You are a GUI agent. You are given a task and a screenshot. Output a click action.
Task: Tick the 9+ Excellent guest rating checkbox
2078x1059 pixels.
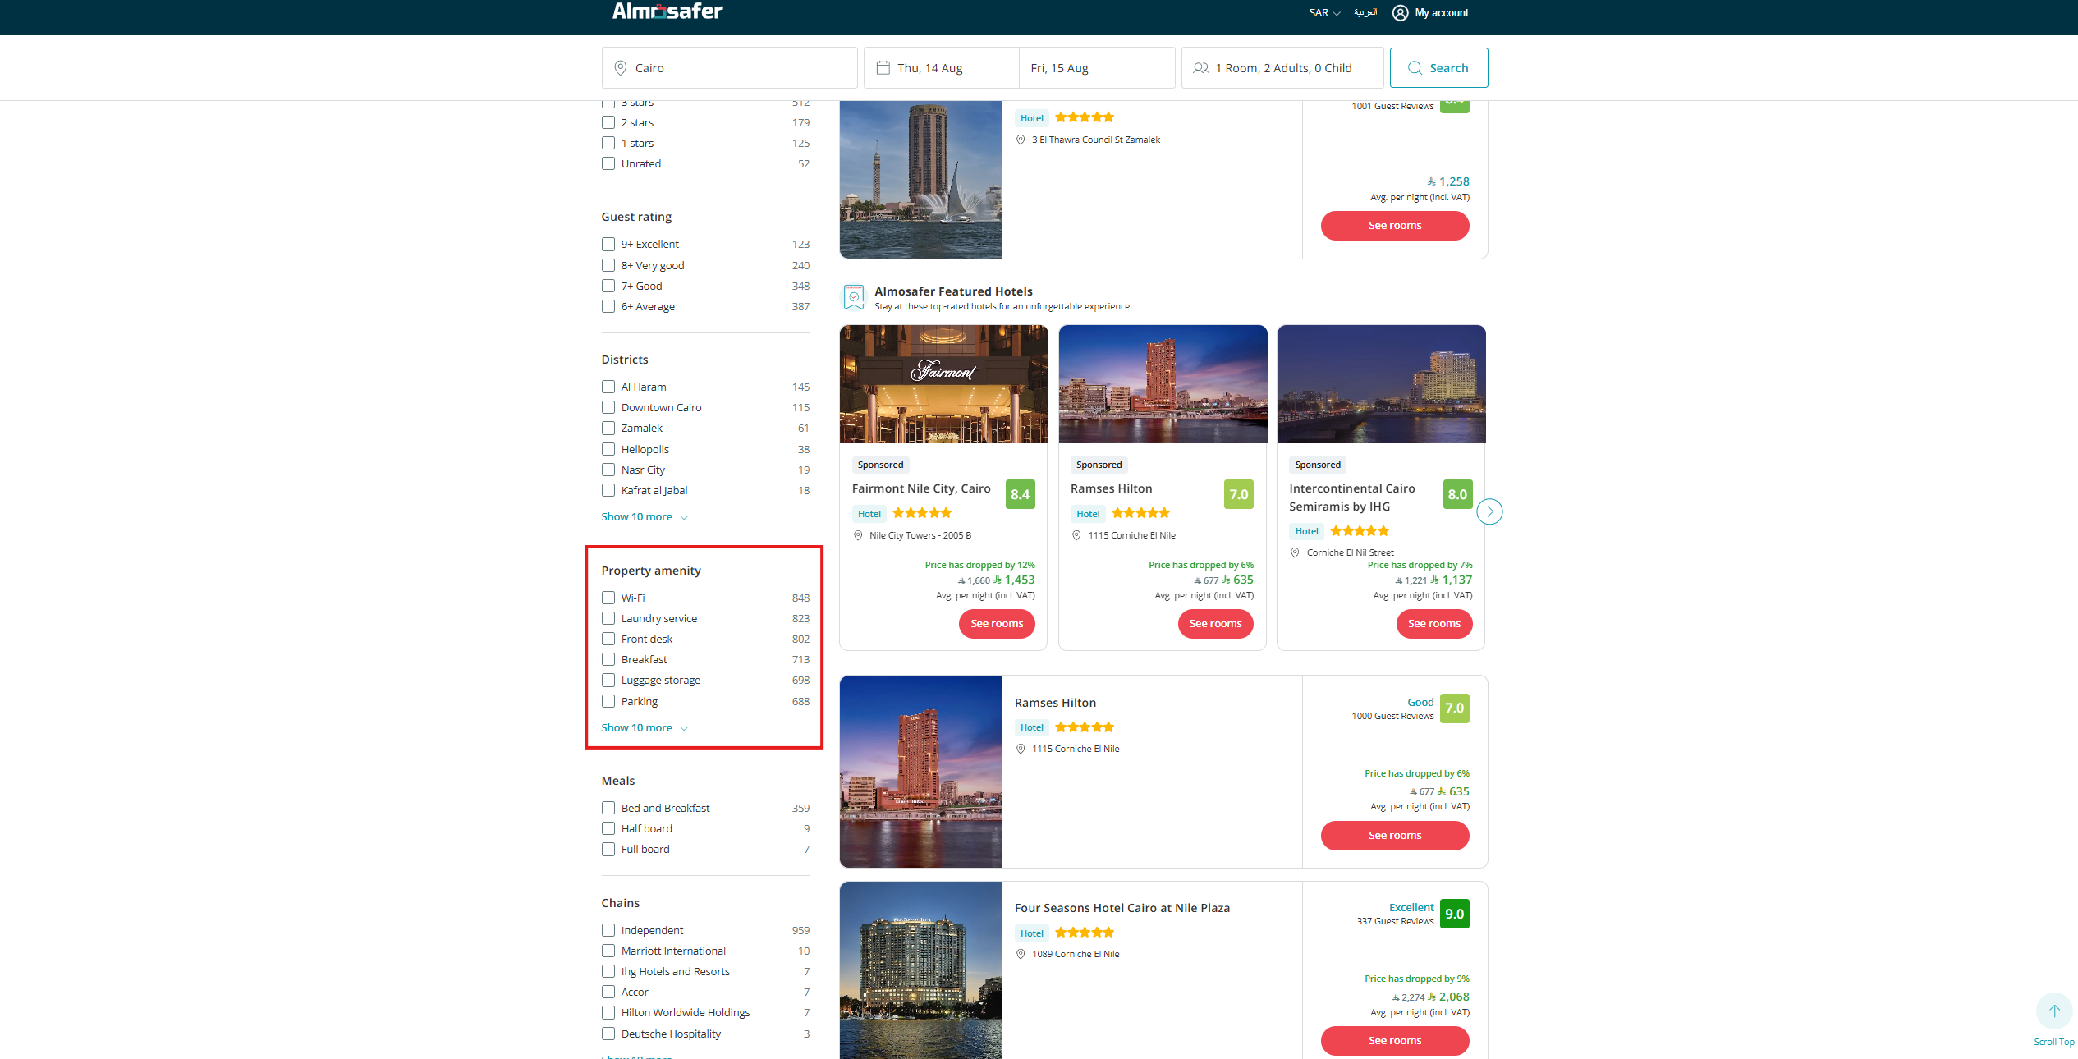click(x=608, y=244)
